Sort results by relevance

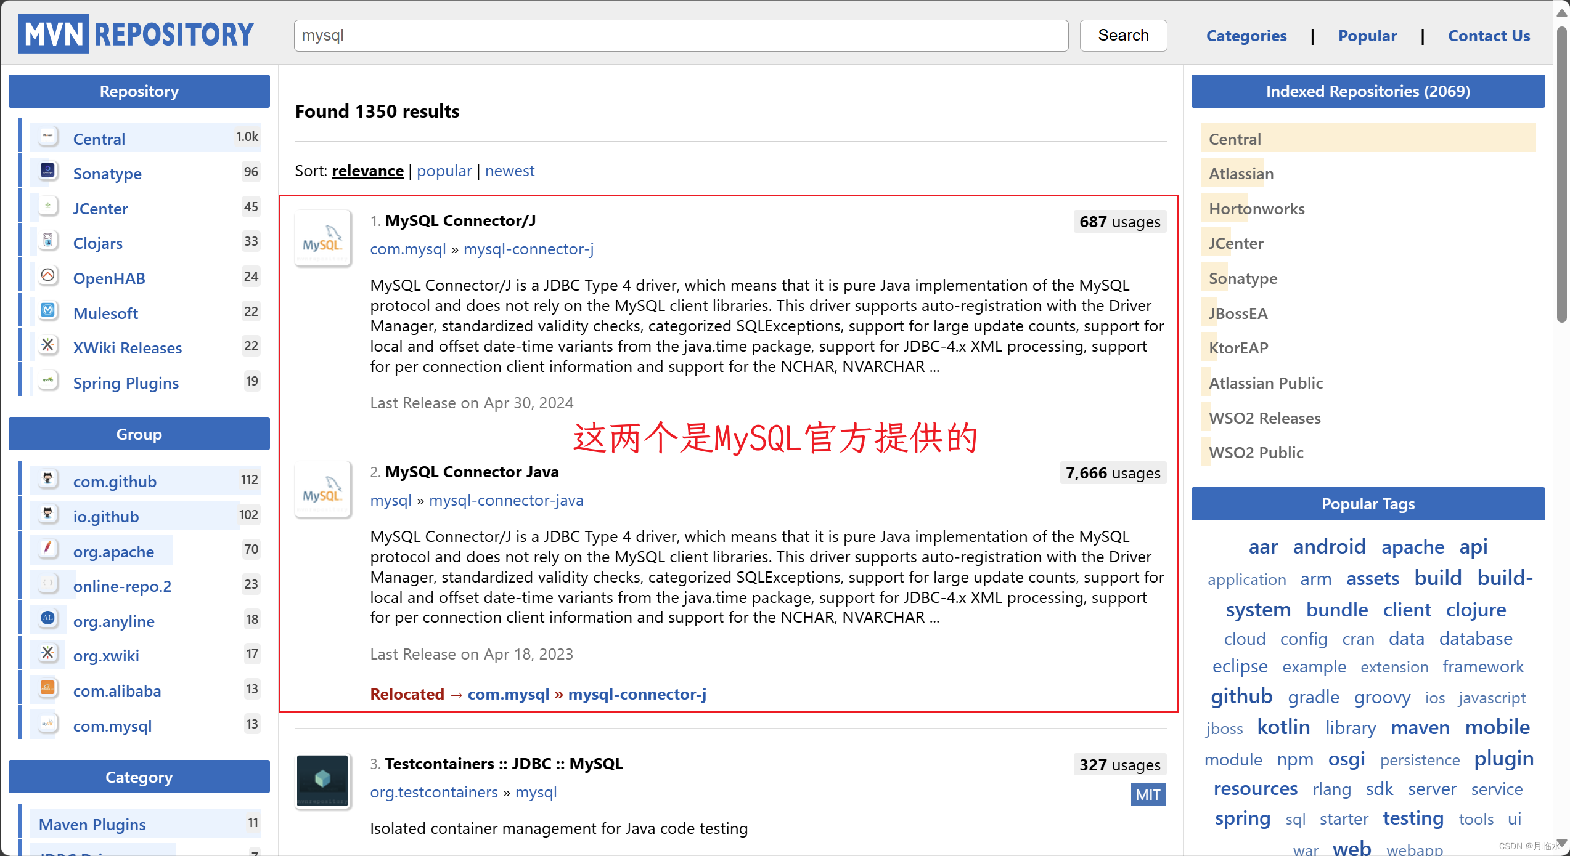[368, 171]
